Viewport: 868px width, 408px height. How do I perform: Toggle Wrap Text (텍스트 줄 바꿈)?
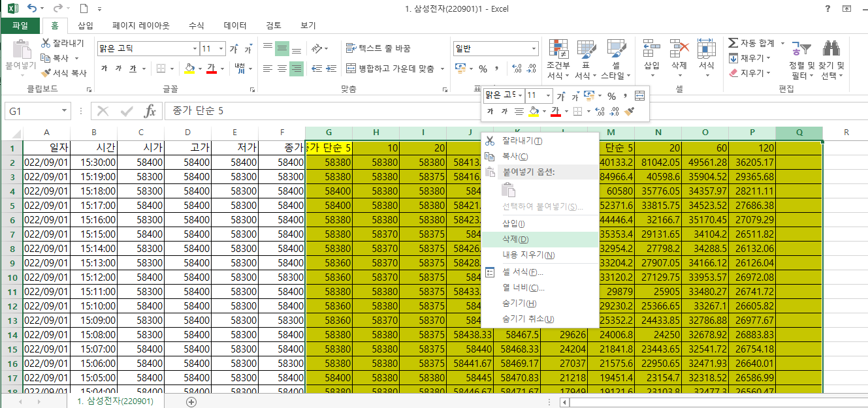click(378, 49)
